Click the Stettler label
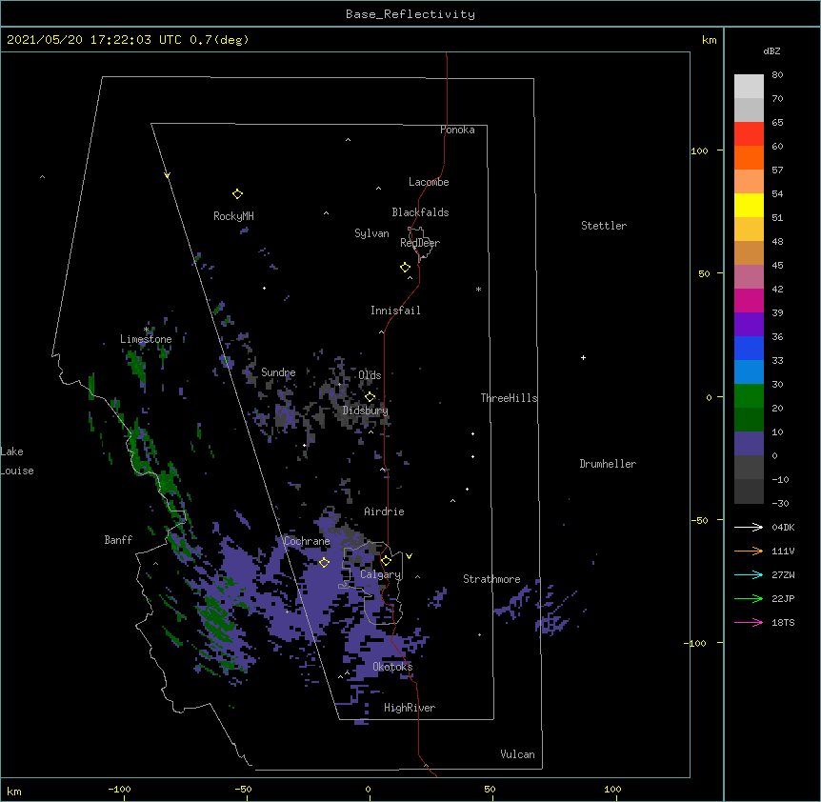Screen dimensions: 821x802 [x=604, y=226]
